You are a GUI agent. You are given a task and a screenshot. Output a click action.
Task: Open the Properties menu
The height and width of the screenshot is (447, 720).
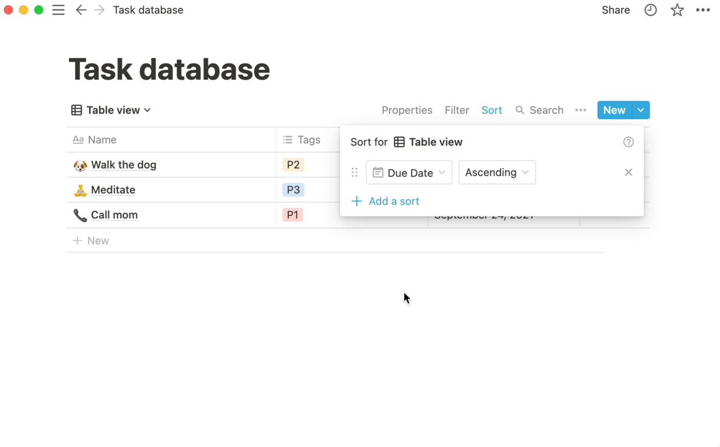click(x=407, y=110)
